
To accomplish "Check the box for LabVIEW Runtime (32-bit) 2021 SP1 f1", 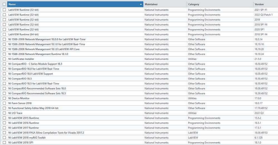I will coord(4,10).
